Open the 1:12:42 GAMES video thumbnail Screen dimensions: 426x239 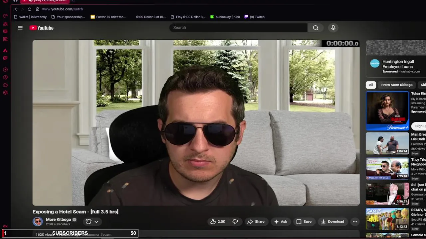tap(387, 219)
